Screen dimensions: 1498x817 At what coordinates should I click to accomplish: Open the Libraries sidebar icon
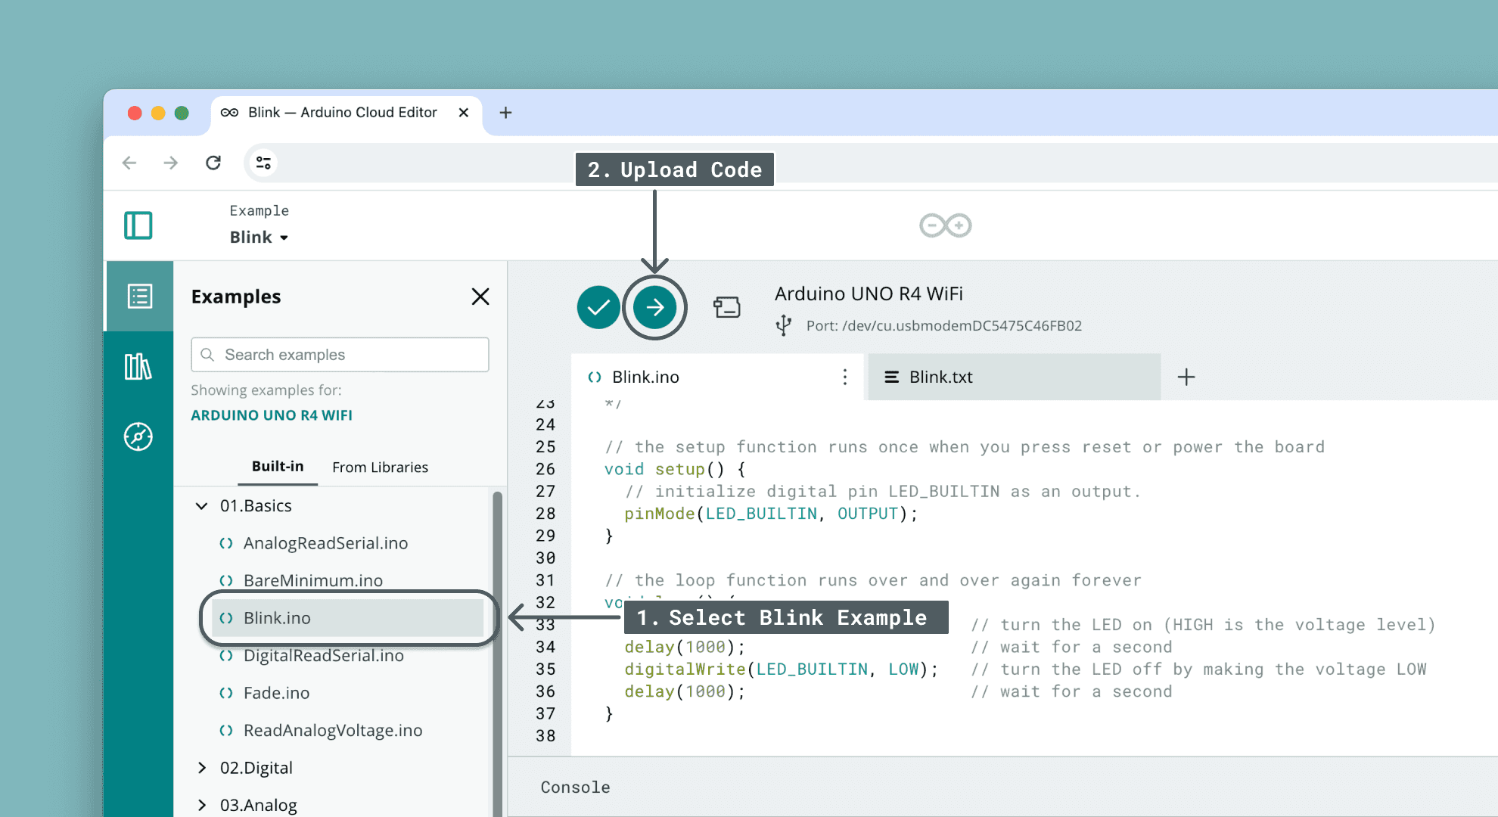[138, 367]
